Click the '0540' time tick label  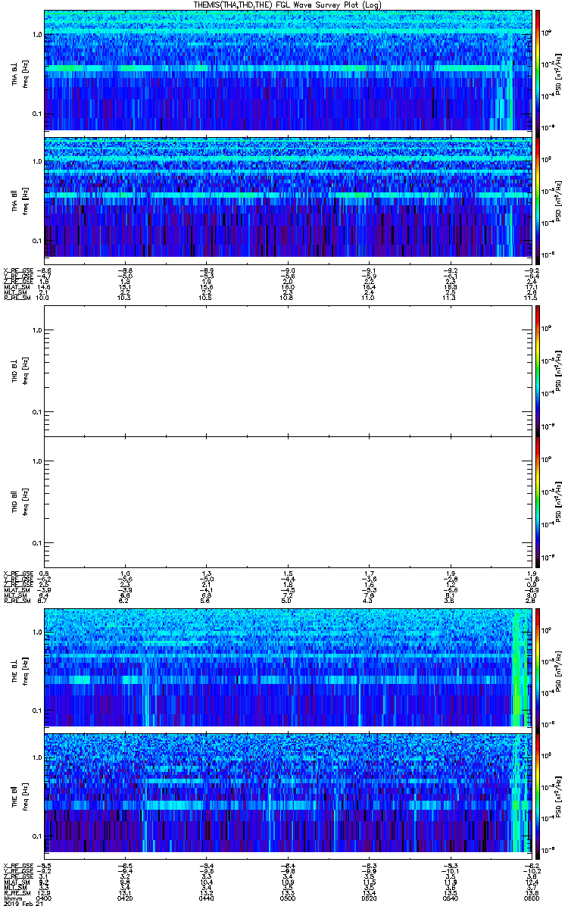450,898
